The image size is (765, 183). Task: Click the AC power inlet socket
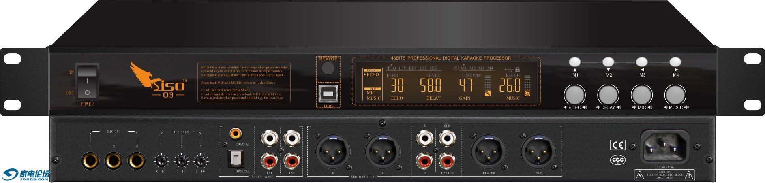(664, 146)
